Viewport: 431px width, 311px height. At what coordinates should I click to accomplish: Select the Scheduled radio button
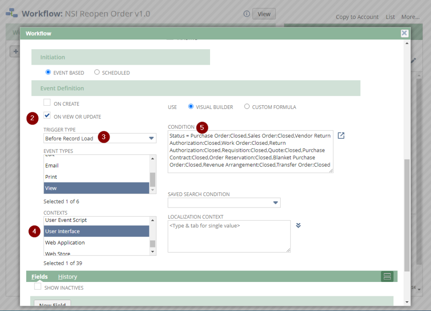tap(97, 72)
